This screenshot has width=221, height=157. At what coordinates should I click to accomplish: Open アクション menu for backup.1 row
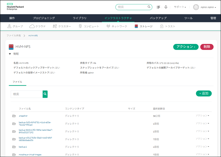pyautogui.click(x=202, y=147)
